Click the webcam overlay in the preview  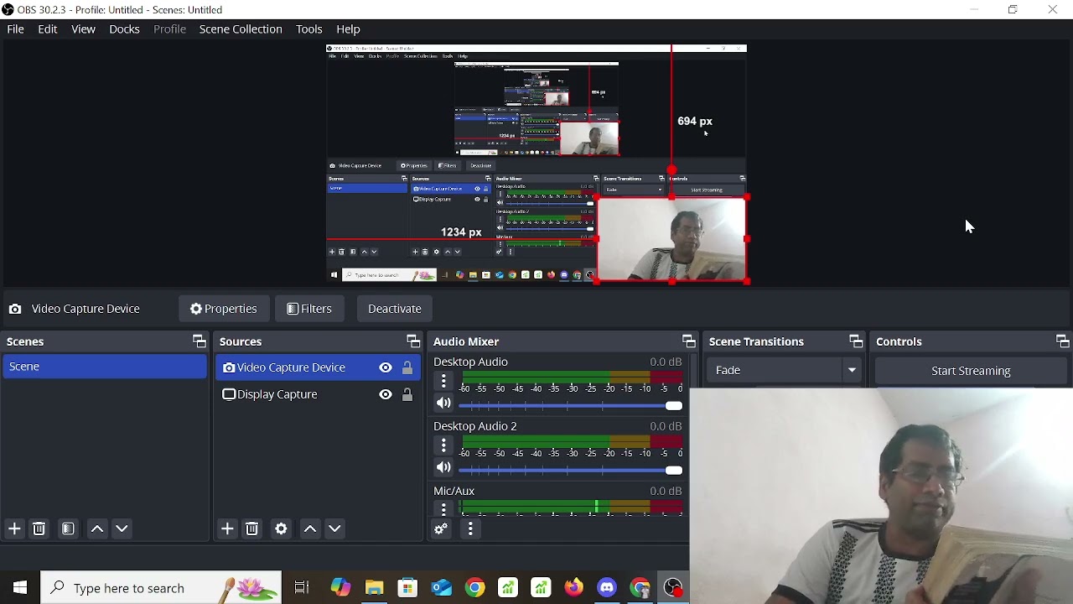click(x=671, y=240)
